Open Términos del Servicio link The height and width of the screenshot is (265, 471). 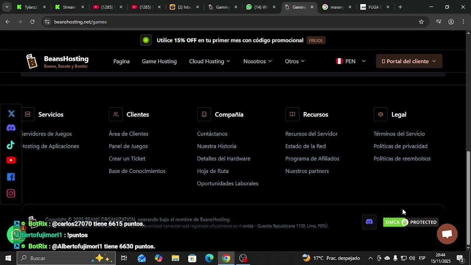pos(399,134)
